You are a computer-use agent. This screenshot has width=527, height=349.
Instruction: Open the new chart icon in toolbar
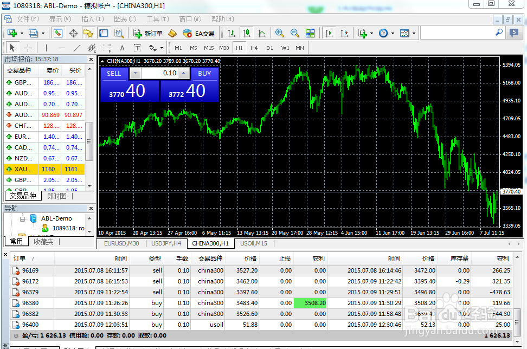pyautogui.click(x=12, y=33)
